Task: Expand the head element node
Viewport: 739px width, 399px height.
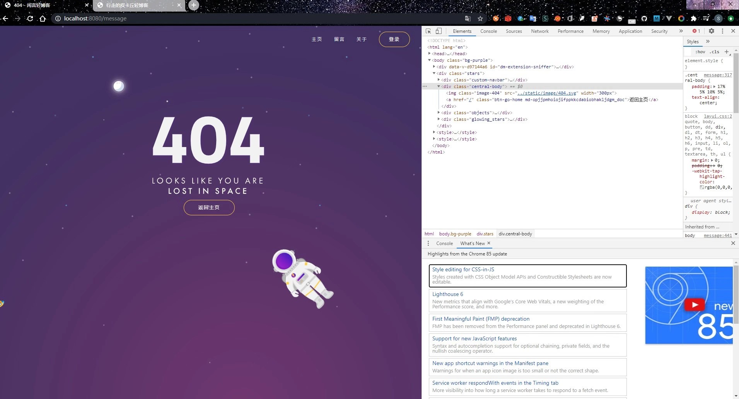Action: tap(429, 54)
